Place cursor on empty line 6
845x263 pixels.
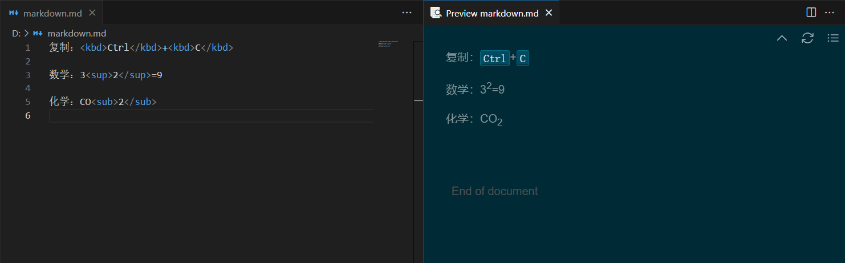coord(171,116)
